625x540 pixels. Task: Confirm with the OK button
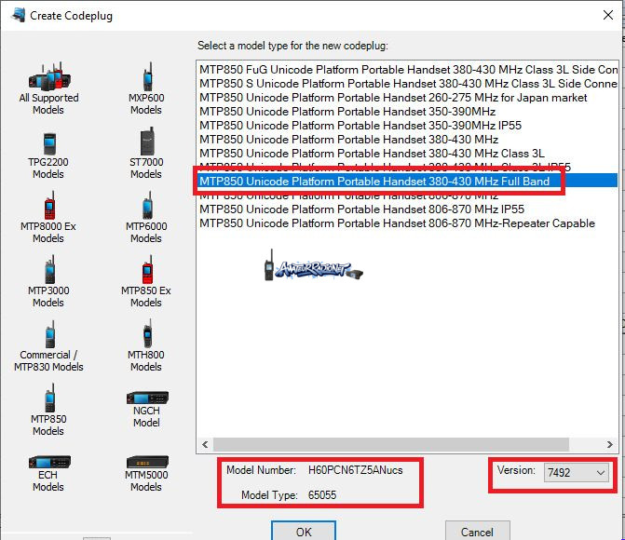(304, 531)
